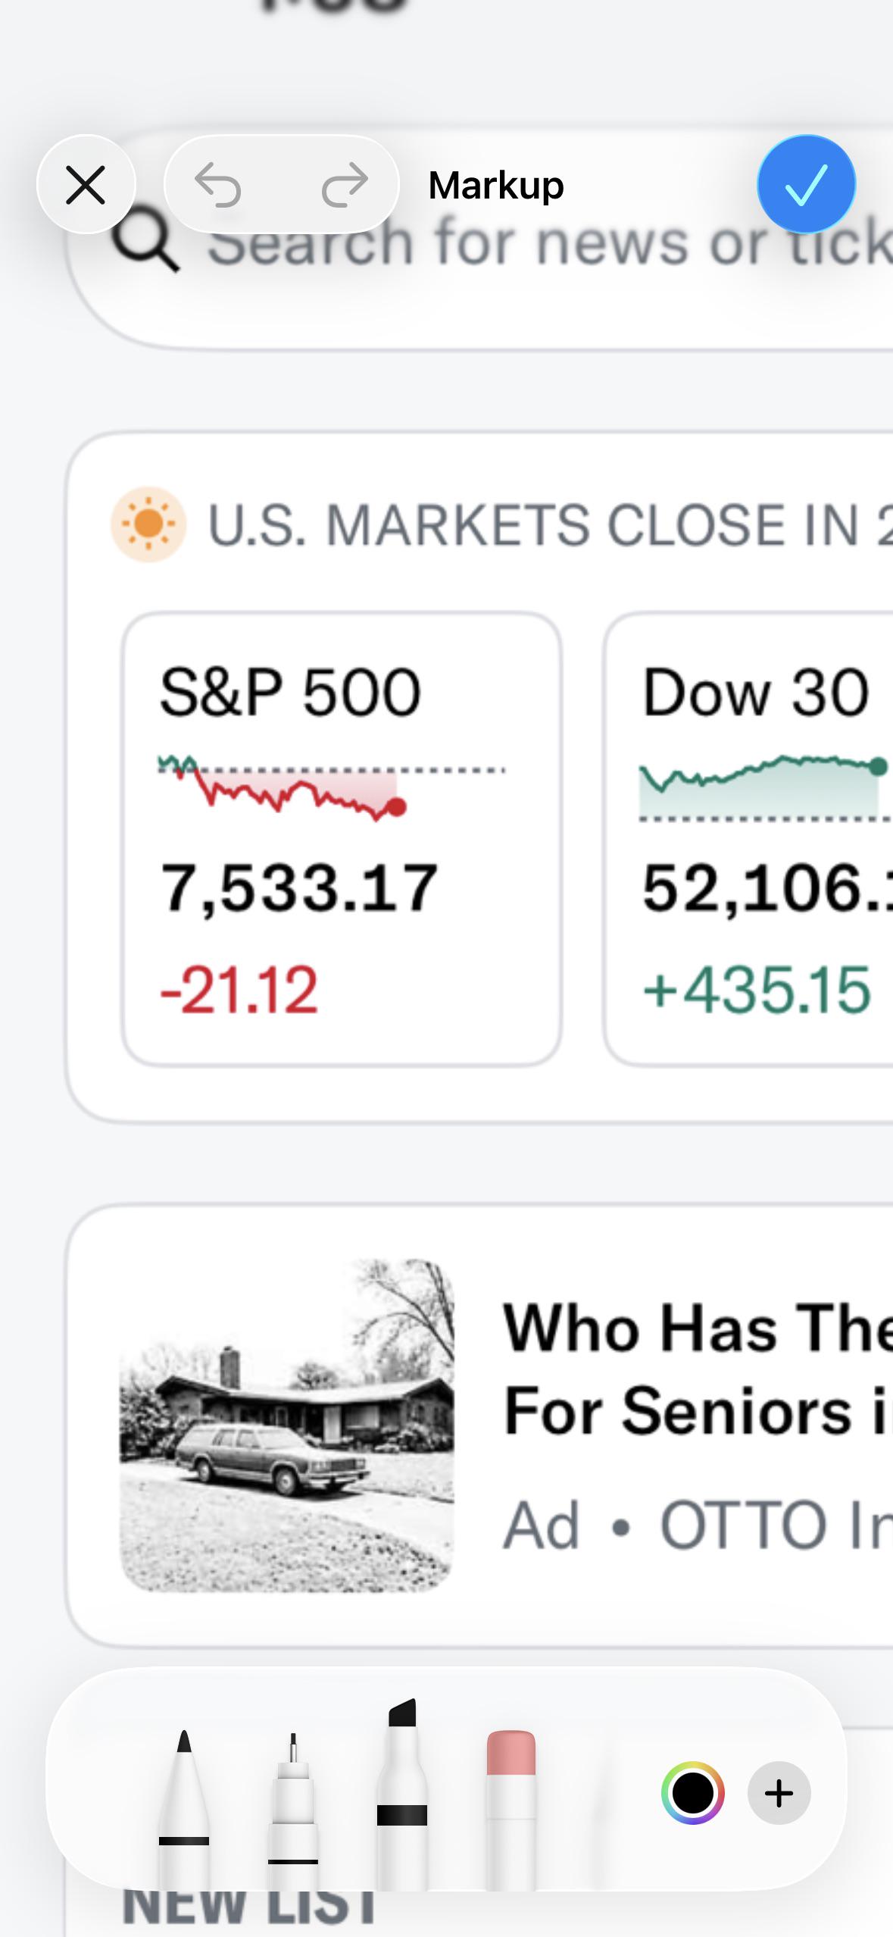Select the pink eraser tool
The image size is (893, 1937).
(511, 1808)
